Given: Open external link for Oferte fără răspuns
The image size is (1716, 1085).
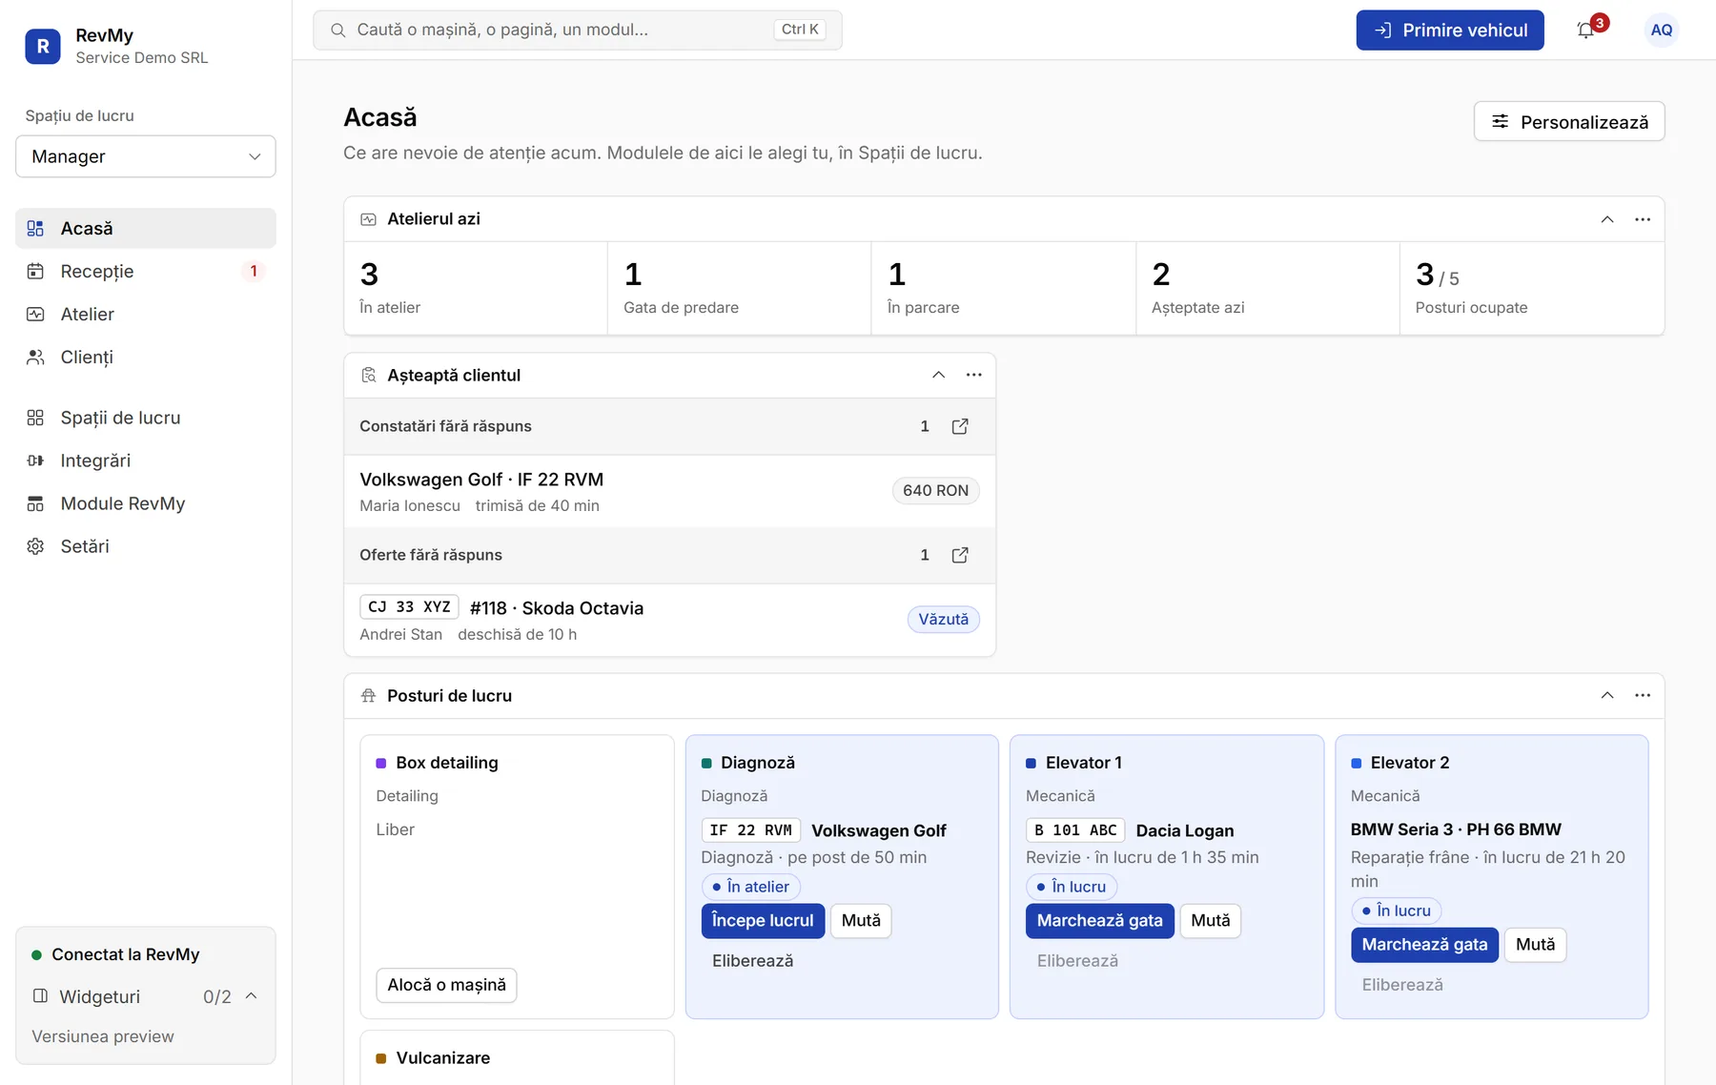Looking at the screenshot, I should click(x=960, y=555).
